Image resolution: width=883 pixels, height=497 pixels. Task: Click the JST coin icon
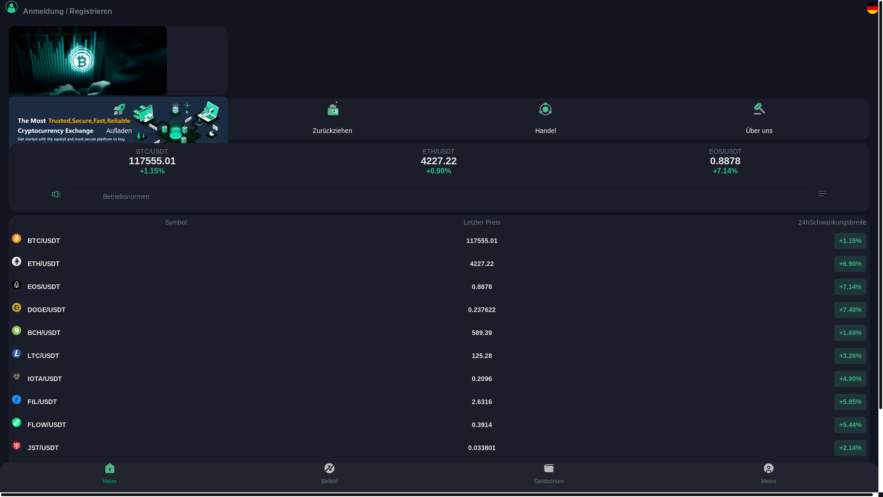click(x=17, y=445)
